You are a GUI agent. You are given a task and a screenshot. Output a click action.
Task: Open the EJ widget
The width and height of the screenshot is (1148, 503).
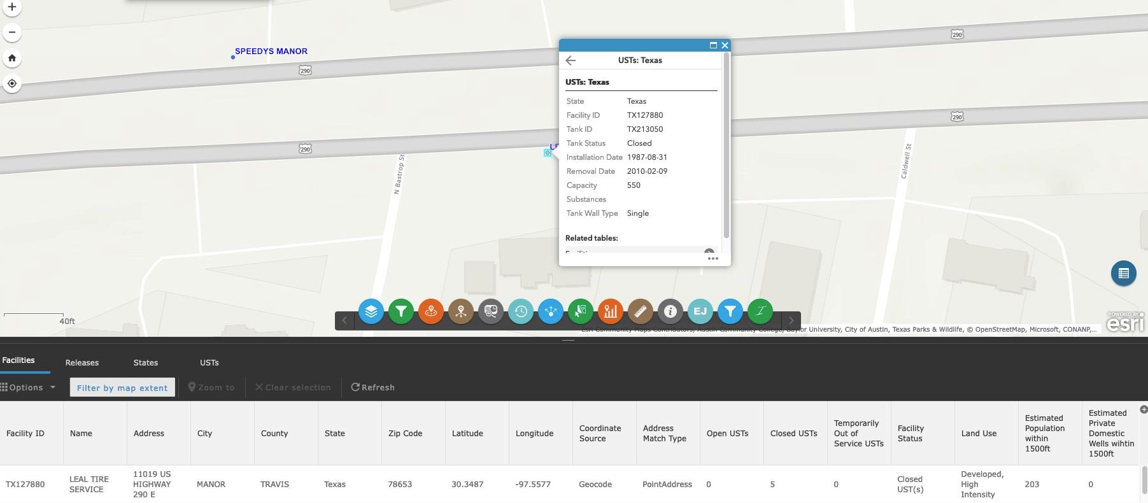[700, 311]
